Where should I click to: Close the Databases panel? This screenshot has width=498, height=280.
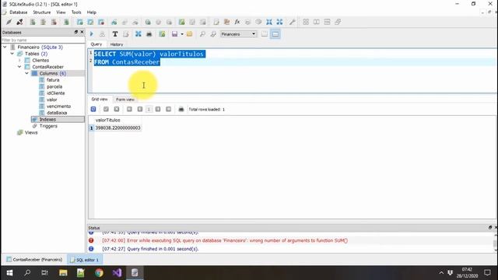coord(82,32)
